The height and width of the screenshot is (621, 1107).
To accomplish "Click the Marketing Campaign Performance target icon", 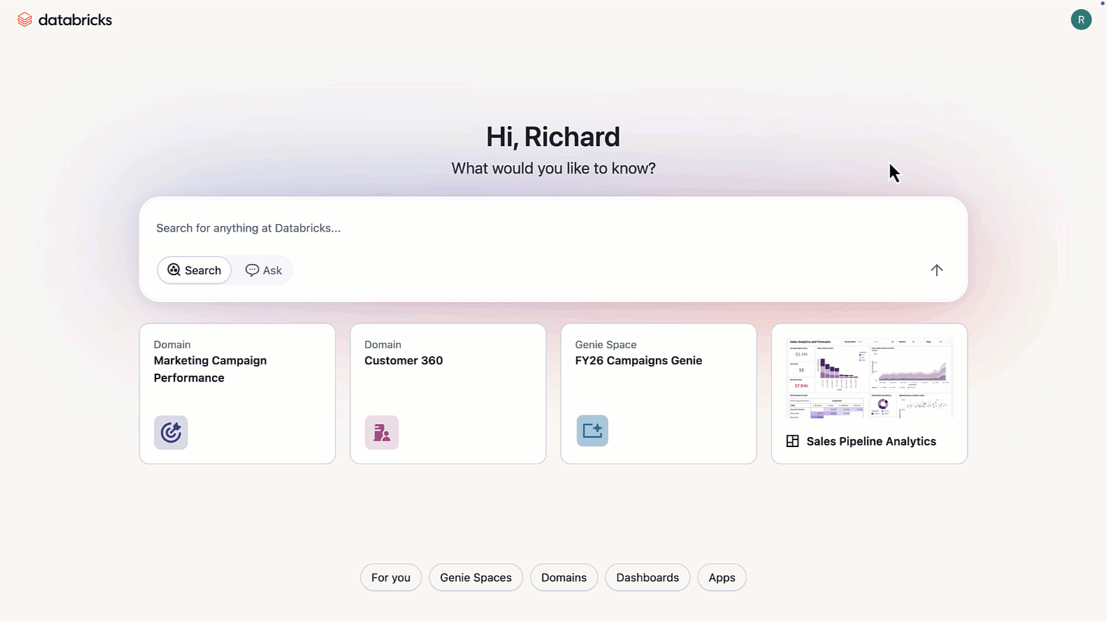I will coord(171,432).
